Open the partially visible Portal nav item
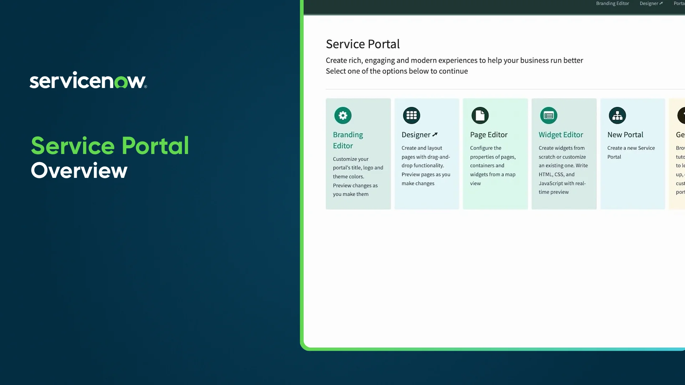 (679, 4)
